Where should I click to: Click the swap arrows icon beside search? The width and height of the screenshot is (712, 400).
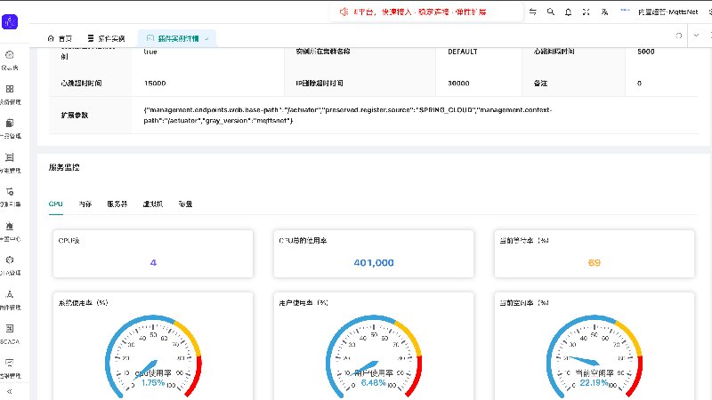tap(532, 12)
